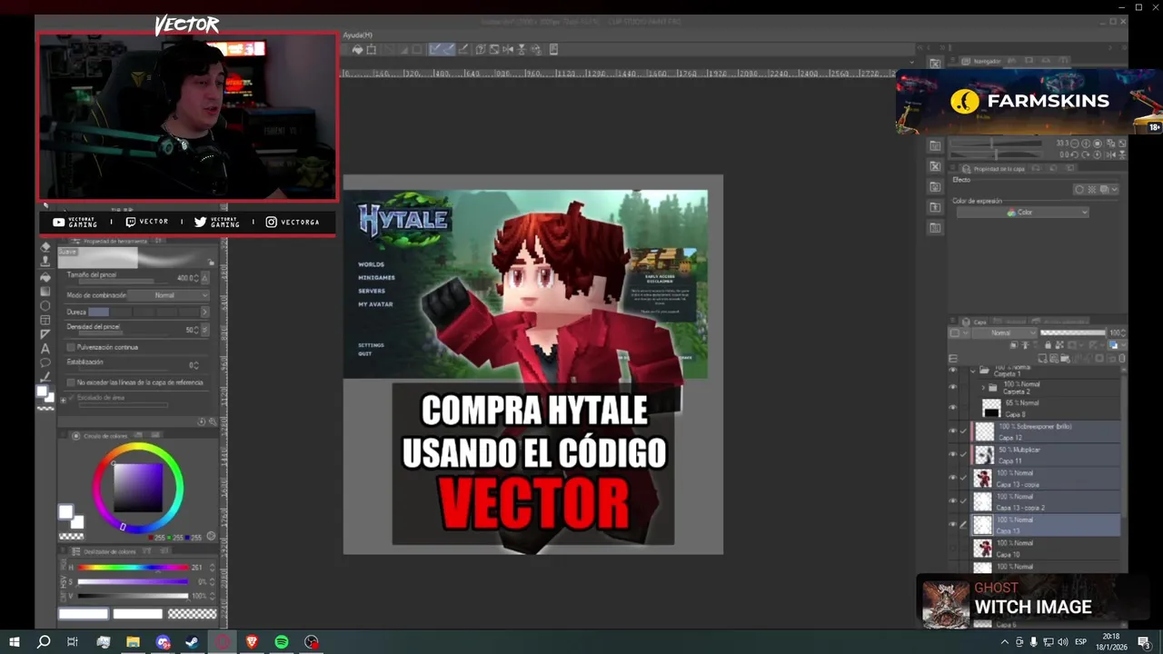Click zoom in icon in Navigator

(1086, 144)
